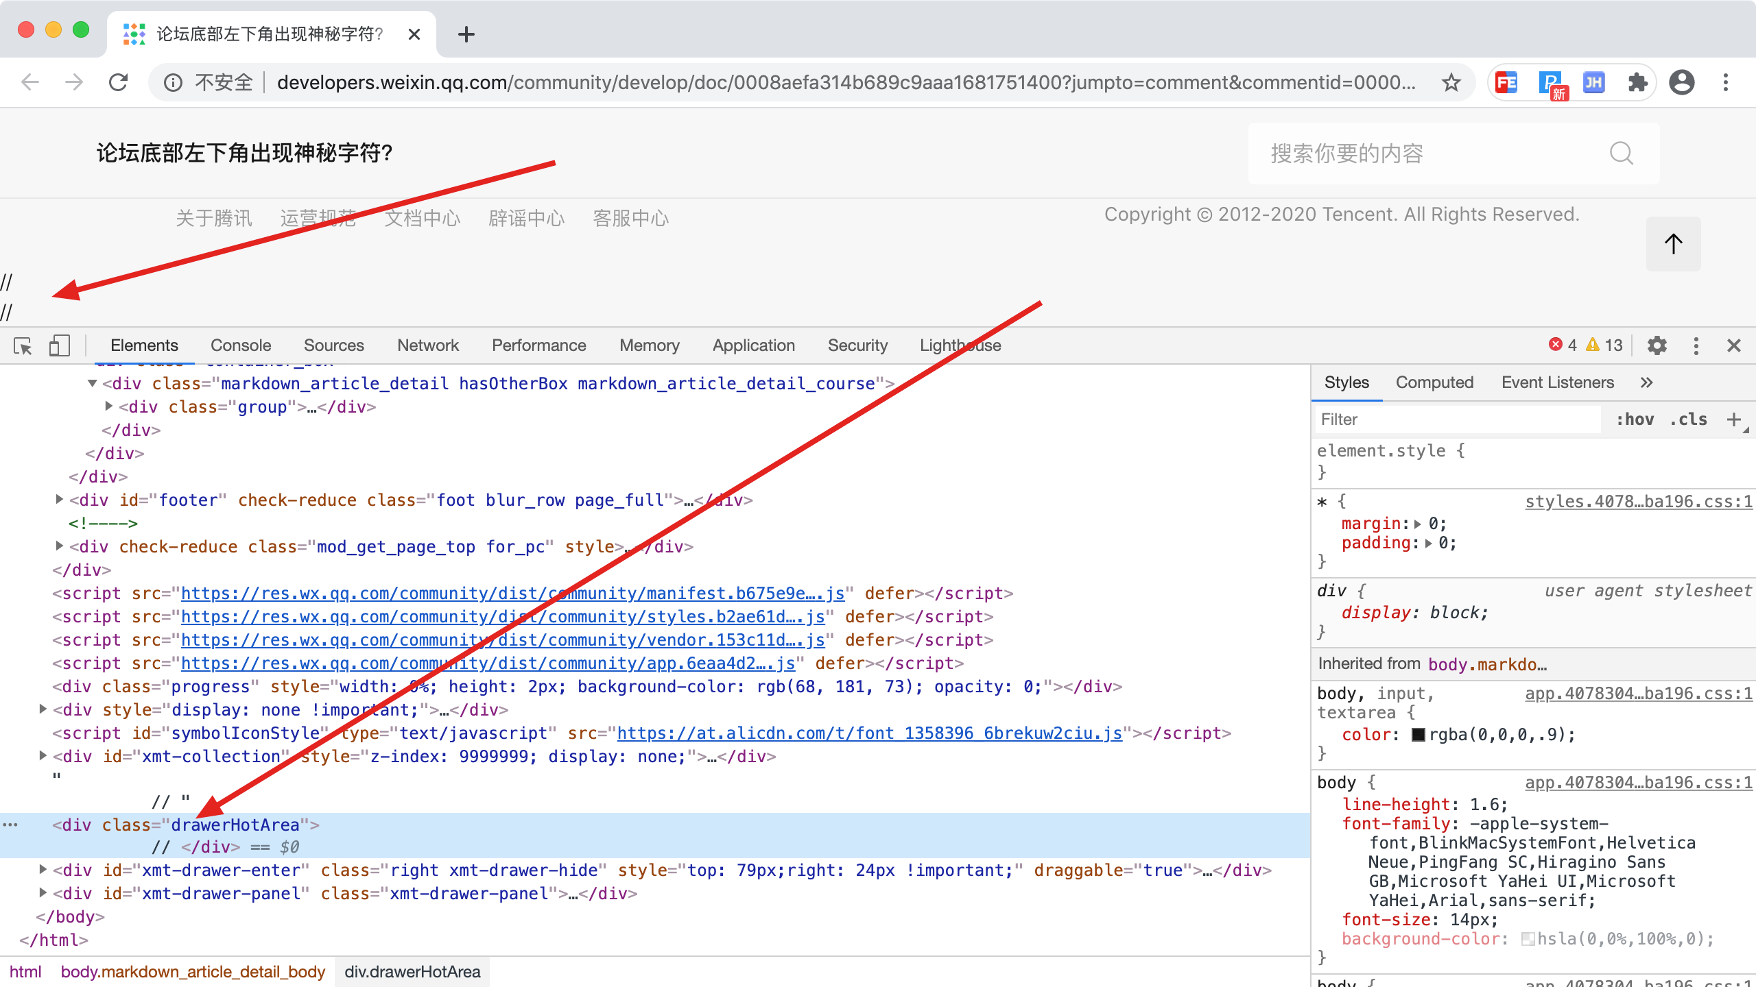Collapse the markdown_article_detail div node
The height and width of the screenshot is (987, 1756).
click(93, 383)
